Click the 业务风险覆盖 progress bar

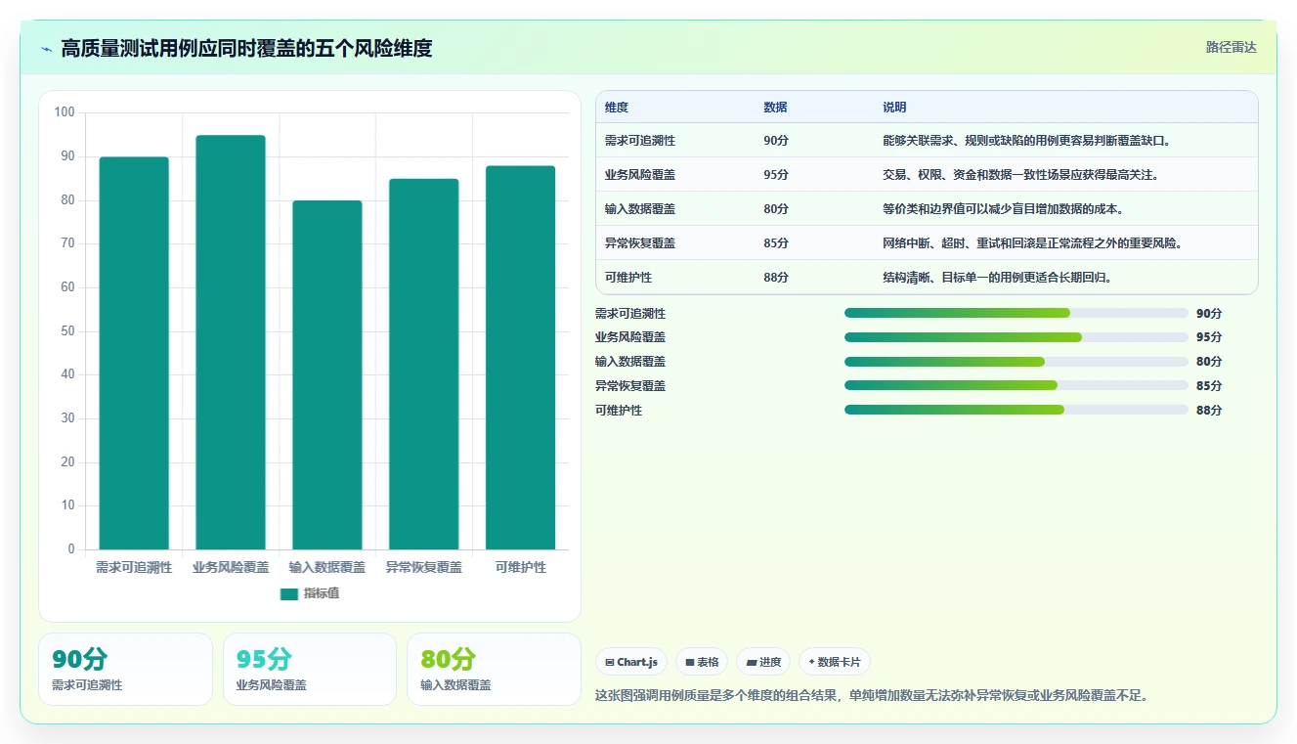1016,337
